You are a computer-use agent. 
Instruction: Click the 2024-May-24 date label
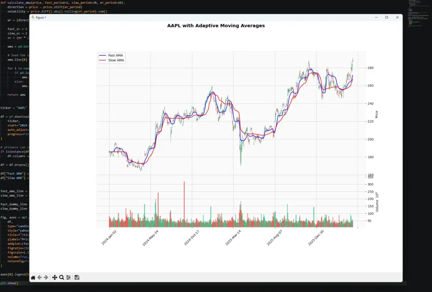[151, 238]
